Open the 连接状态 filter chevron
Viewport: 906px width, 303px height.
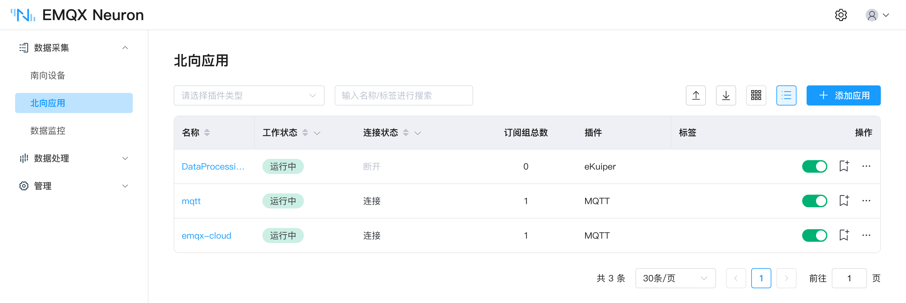418,133
